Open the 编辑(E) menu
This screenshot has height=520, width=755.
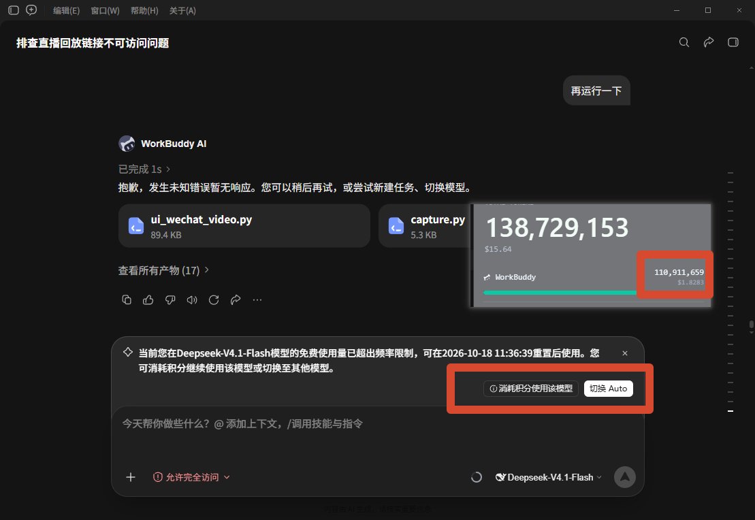point(66,11)
